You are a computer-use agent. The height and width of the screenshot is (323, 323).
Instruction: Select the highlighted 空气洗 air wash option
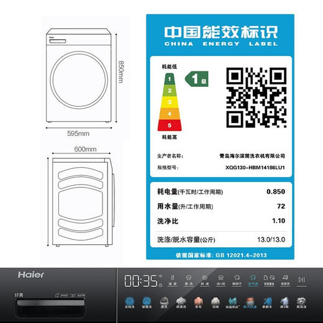point(253,280)
